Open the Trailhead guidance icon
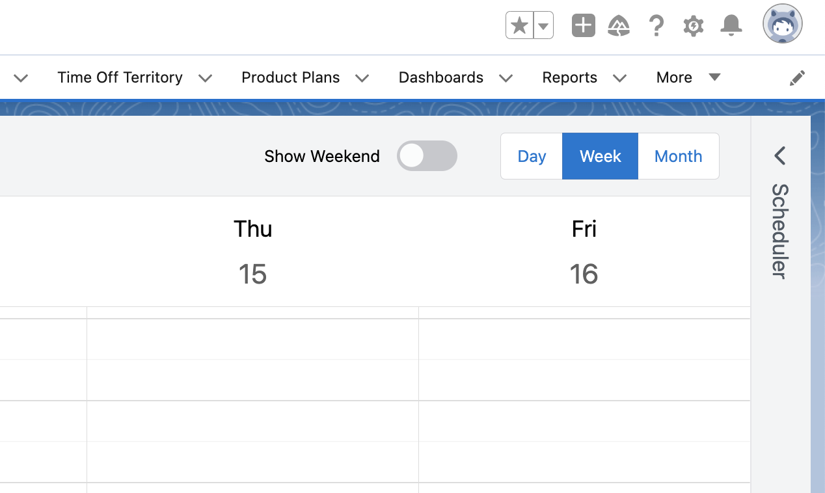 coord(619,26)
